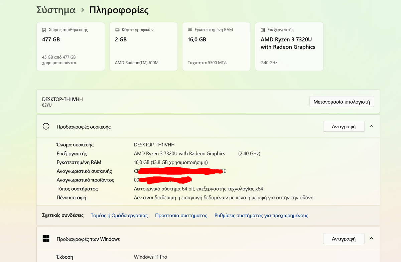The image size is (401, 262).
Task: Click the Όνομα συσκευής row label
Action: point(75,145)
